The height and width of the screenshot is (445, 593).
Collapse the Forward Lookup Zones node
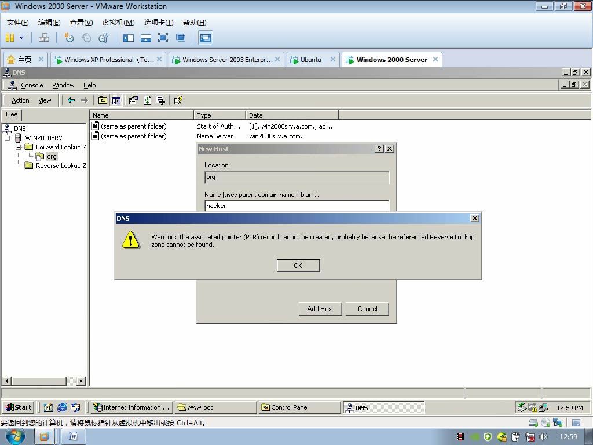(18, 147)
